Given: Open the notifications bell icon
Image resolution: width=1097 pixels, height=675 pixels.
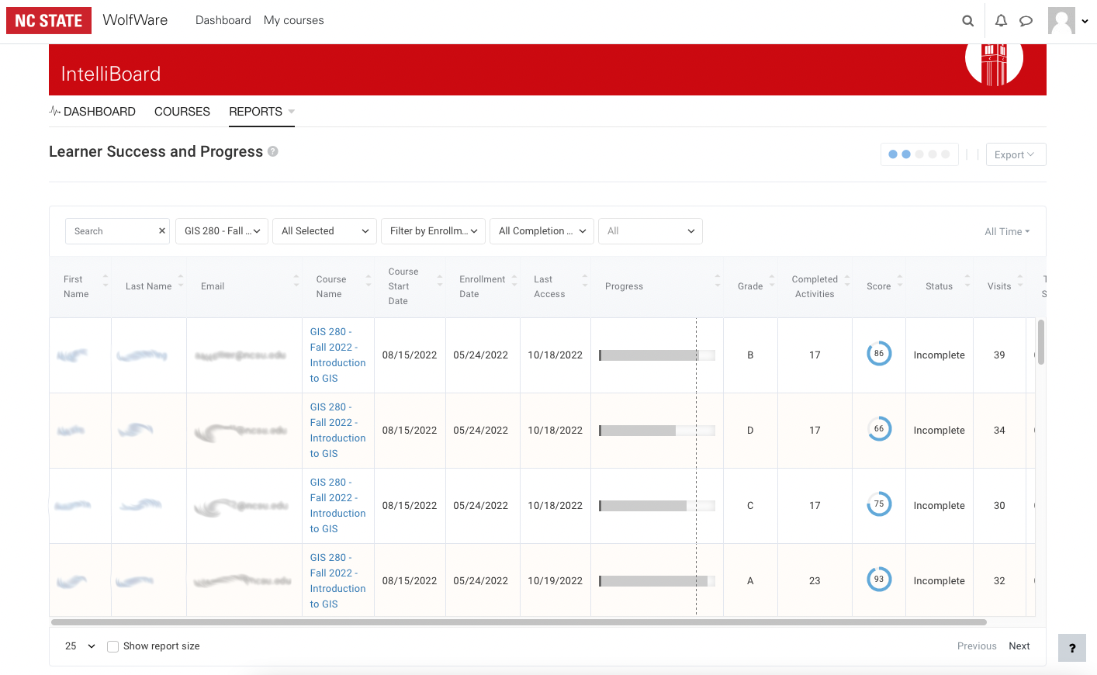Looking at the screenshot, I should click(x=1001, y=21).
